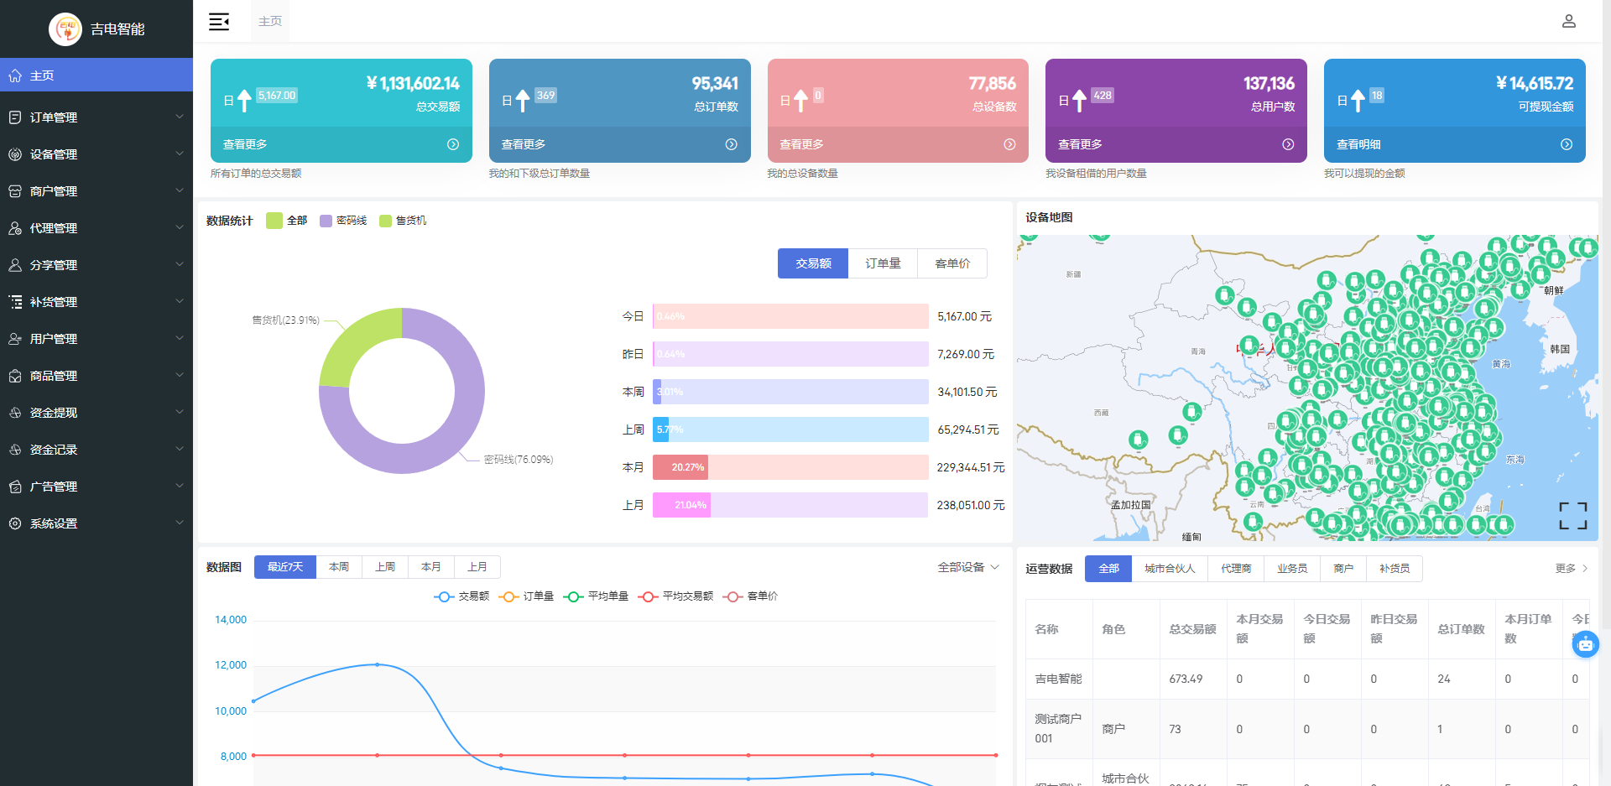Click arrow icon on 总用户数 card
Screen dimensions: 1611x786
click(1288, 144)
